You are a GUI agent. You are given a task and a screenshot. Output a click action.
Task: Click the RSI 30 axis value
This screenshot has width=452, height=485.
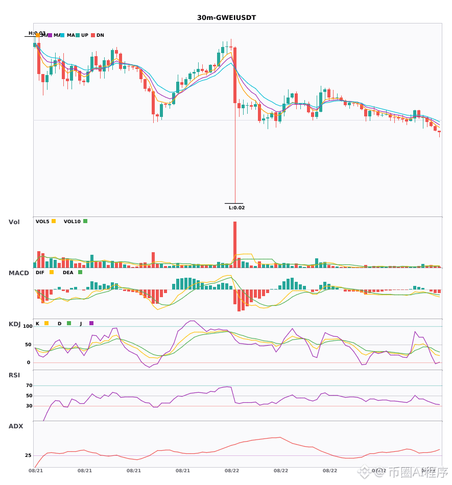pyautogui.click(x=29, y=406)
